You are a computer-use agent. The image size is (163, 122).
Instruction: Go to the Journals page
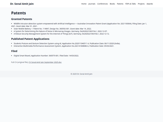[x=92, y=4]
